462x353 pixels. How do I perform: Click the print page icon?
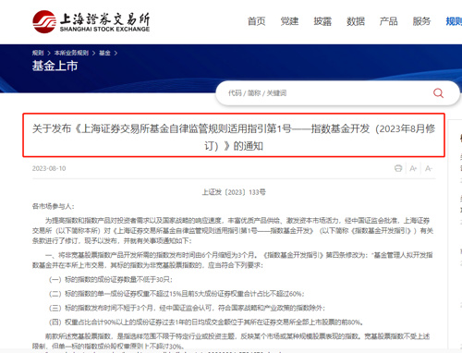click(x=398, y=168)
